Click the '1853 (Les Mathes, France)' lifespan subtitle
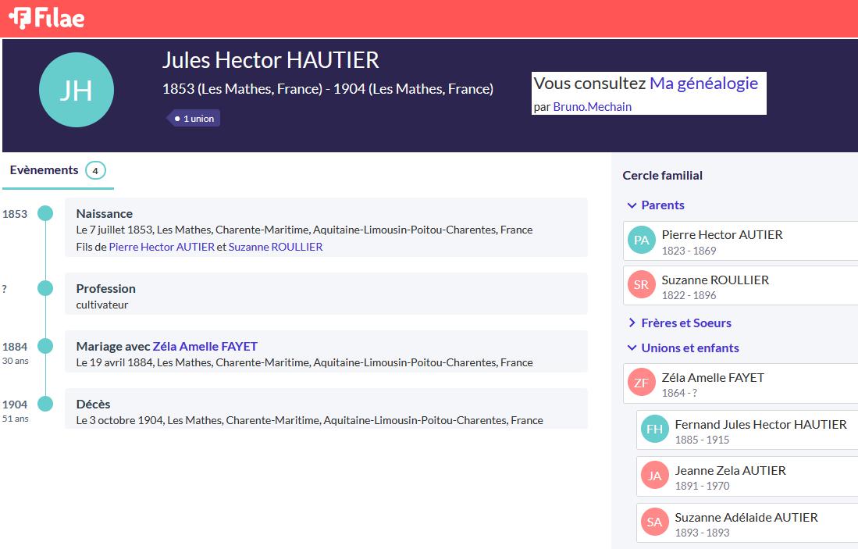 click(328, 89)
